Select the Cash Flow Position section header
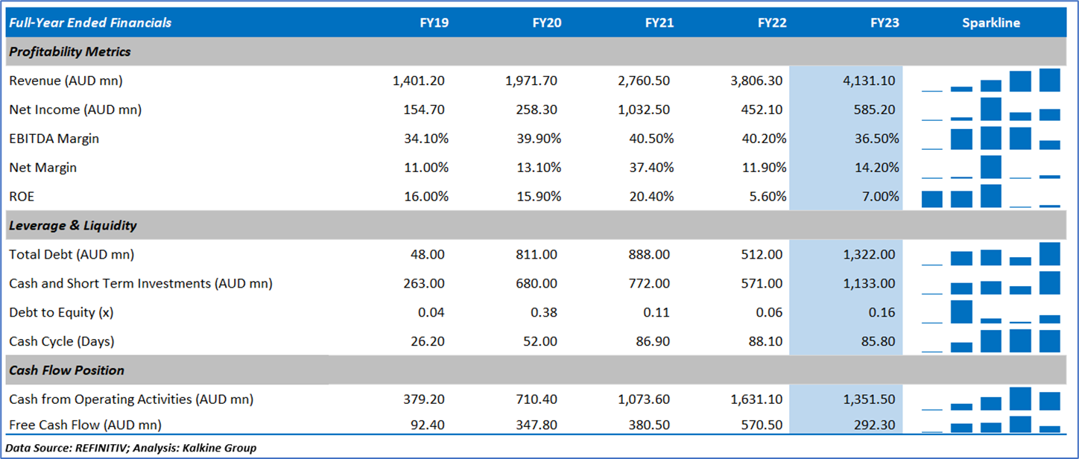 [66, 370]
